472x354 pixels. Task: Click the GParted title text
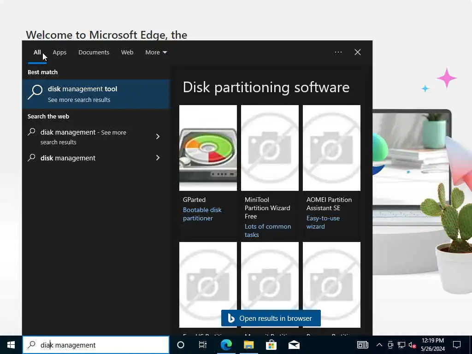pos(194,200)
